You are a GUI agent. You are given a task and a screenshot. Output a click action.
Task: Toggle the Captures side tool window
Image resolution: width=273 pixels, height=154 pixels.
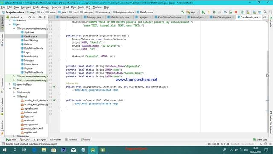[2, 40]
